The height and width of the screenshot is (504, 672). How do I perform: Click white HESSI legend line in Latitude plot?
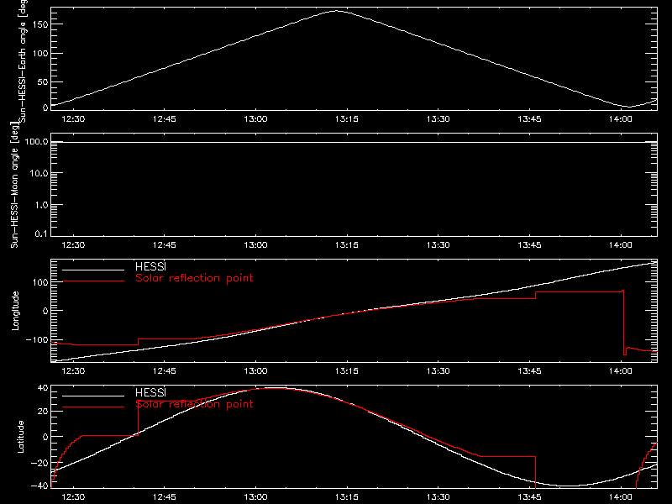point(93,396)
